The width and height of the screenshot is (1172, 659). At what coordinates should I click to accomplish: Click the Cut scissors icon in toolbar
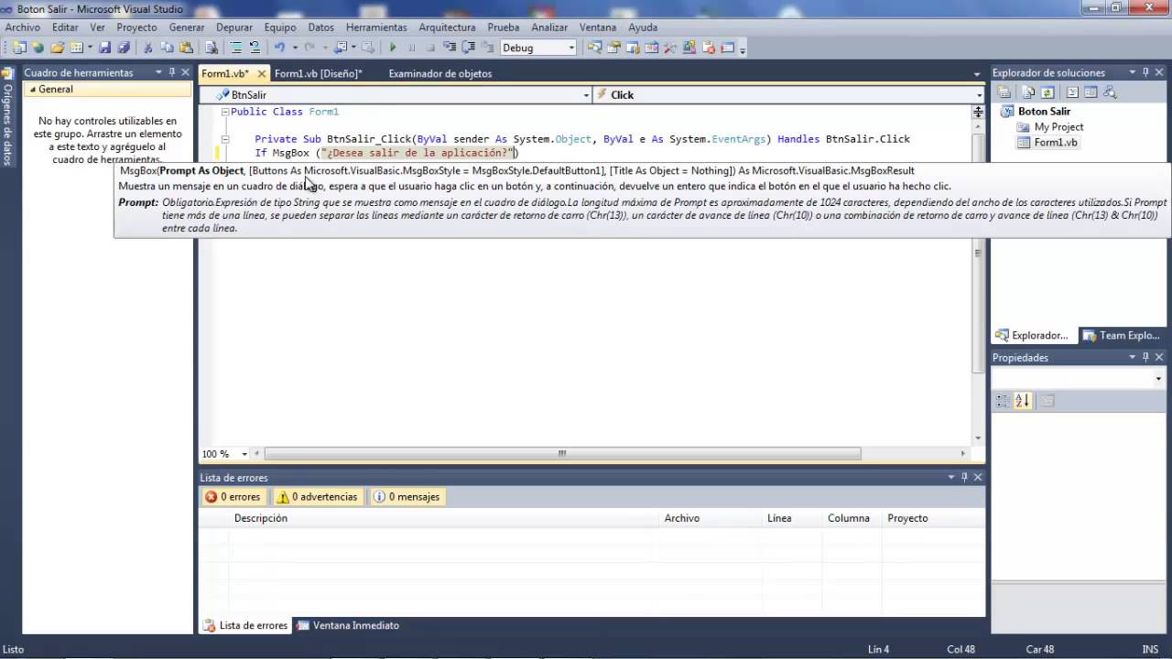click(x=147, y=48)
